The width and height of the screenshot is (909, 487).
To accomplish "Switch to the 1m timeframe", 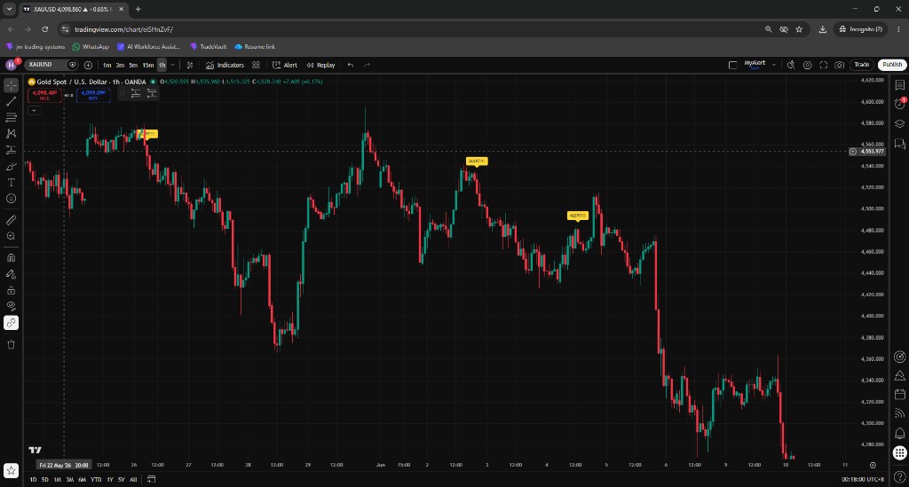I will [x=107, y=65].
